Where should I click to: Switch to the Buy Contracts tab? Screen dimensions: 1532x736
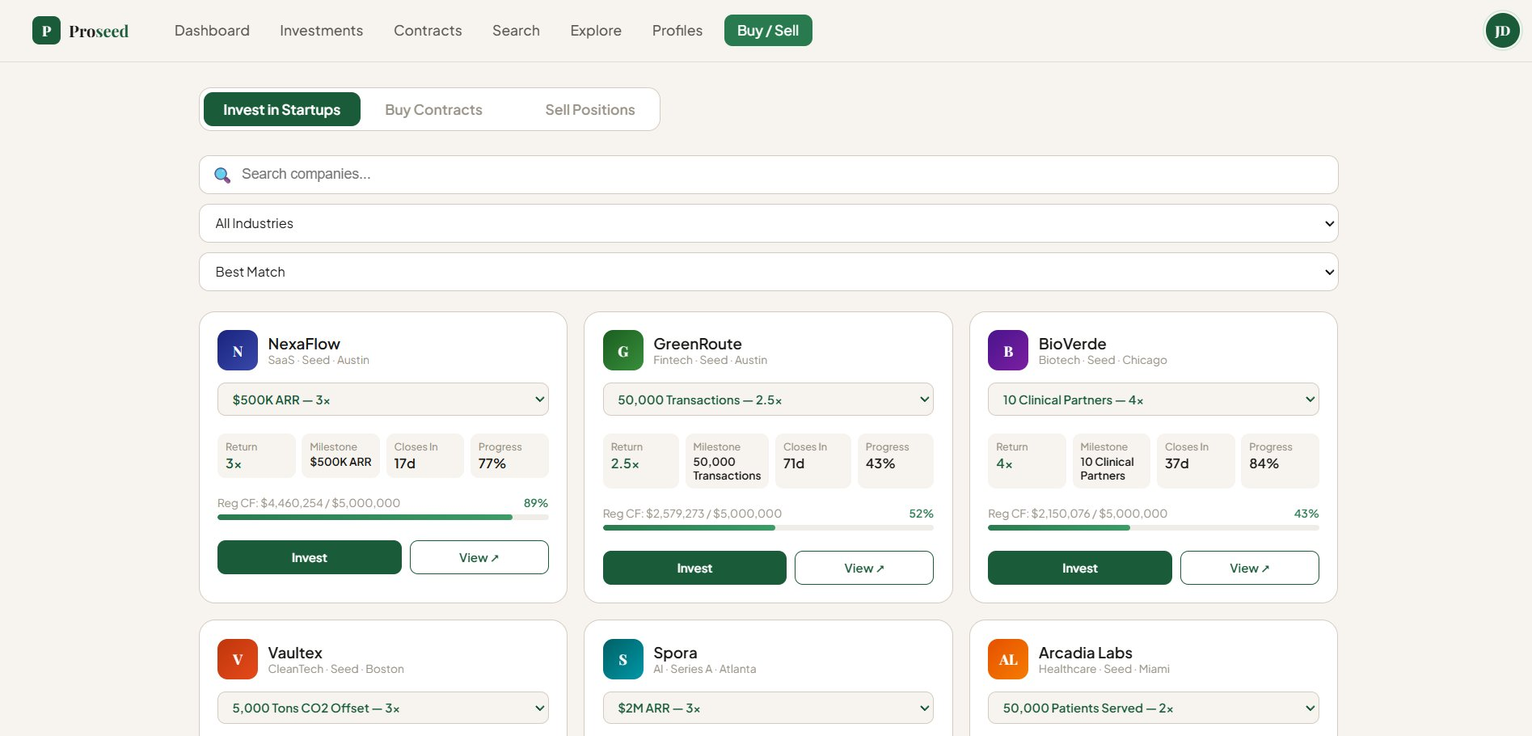pyautogui.click(x=433, y=109)
